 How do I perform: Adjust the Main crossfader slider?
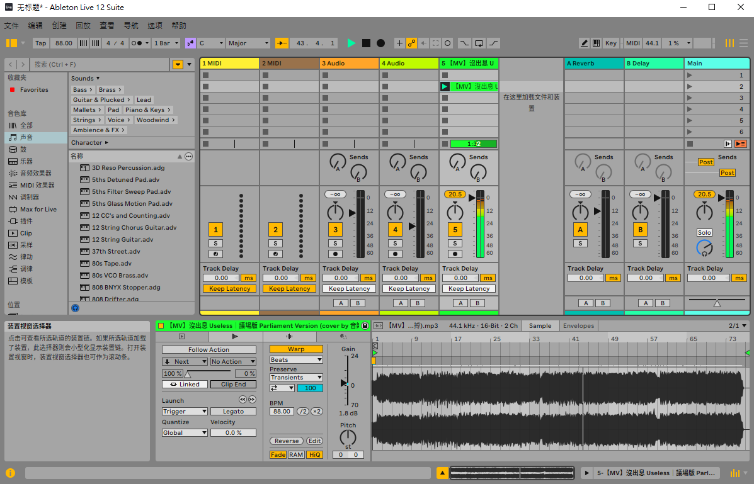pyautogui.click(x=717, y=303)
